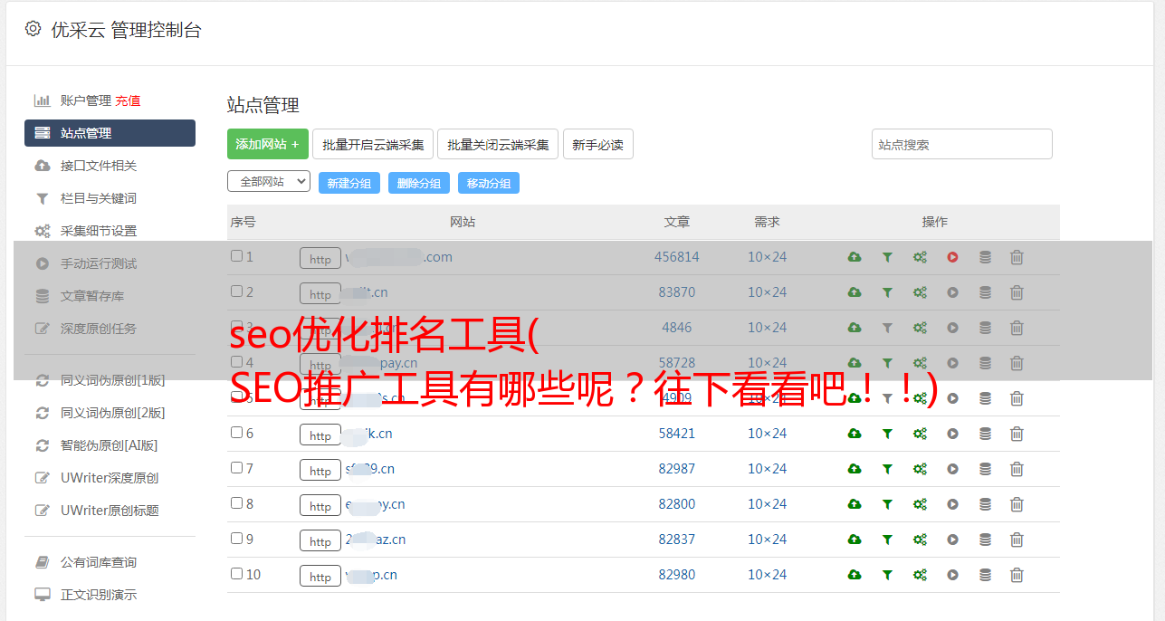The width and height of the screenshot is (1165, 621).
Task: Click the red 充值 recharge link
Action: tap(128, 100)
